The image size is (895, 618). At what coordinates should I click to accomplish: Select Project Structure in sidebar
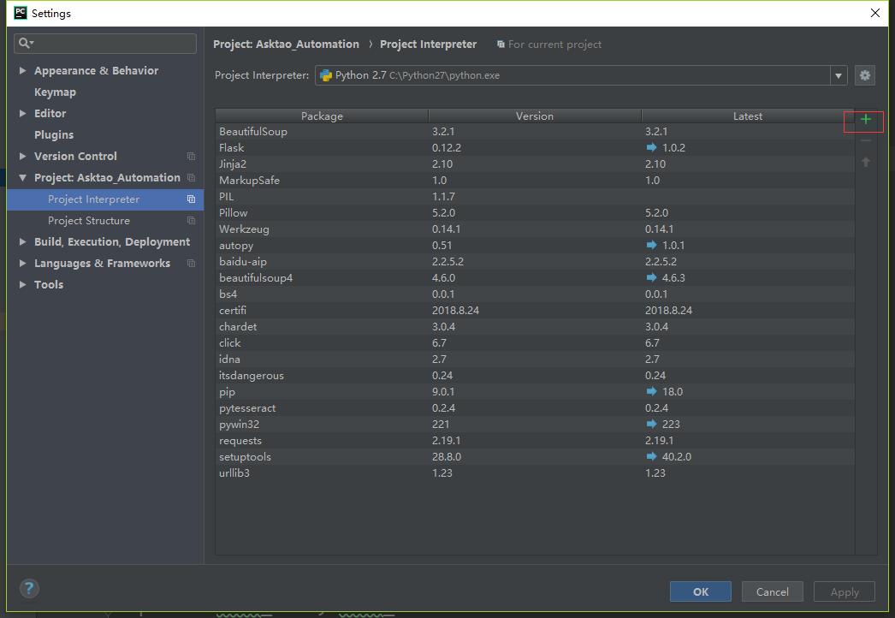(x=89, y=221)
